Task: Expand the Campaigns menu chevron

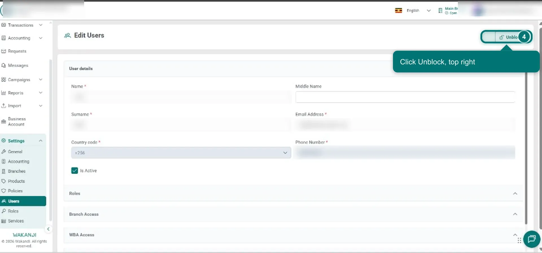Action: (x=41, y=80)
